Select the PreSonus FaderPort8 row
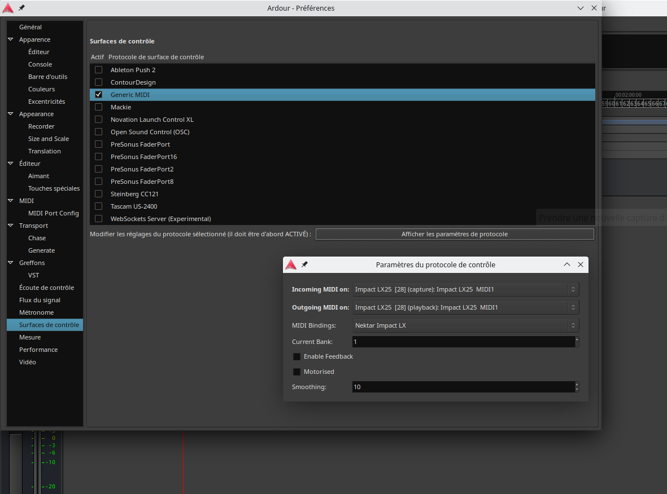The image size is (667, 494). click(x=342, y=182)
